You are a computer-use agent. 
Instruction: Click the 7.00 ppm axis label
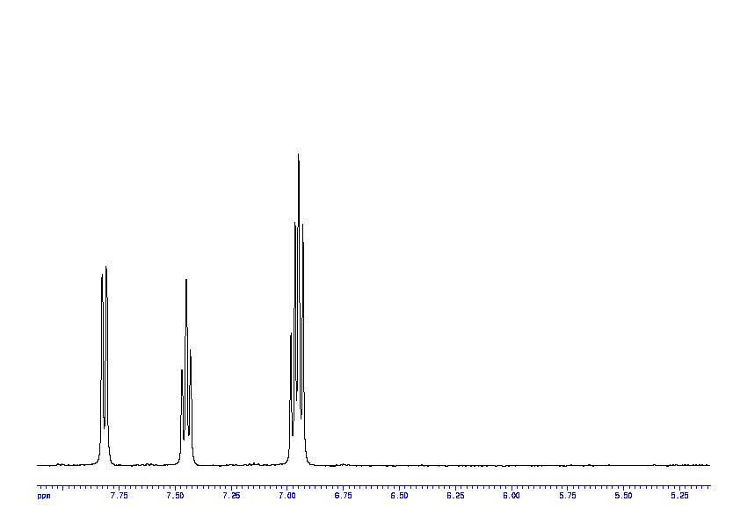(287, 496)
